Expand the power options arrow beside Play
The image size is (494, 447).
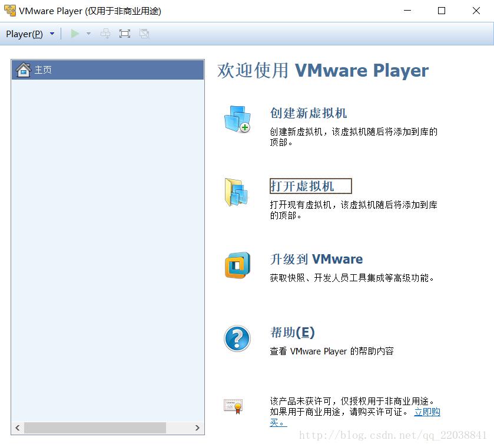pos(88,34)
